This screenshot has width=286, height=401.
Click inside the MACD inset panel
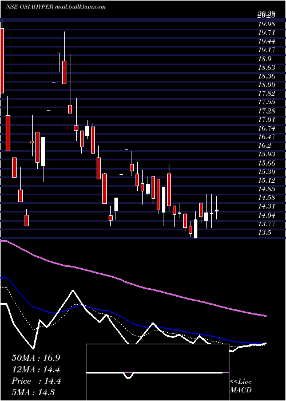(x=157, y=372)
